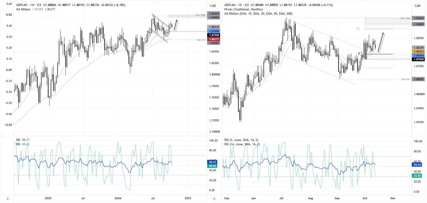Click the May label on daily time axis
This screenshot has height=203, width=427.
[227, 198]
